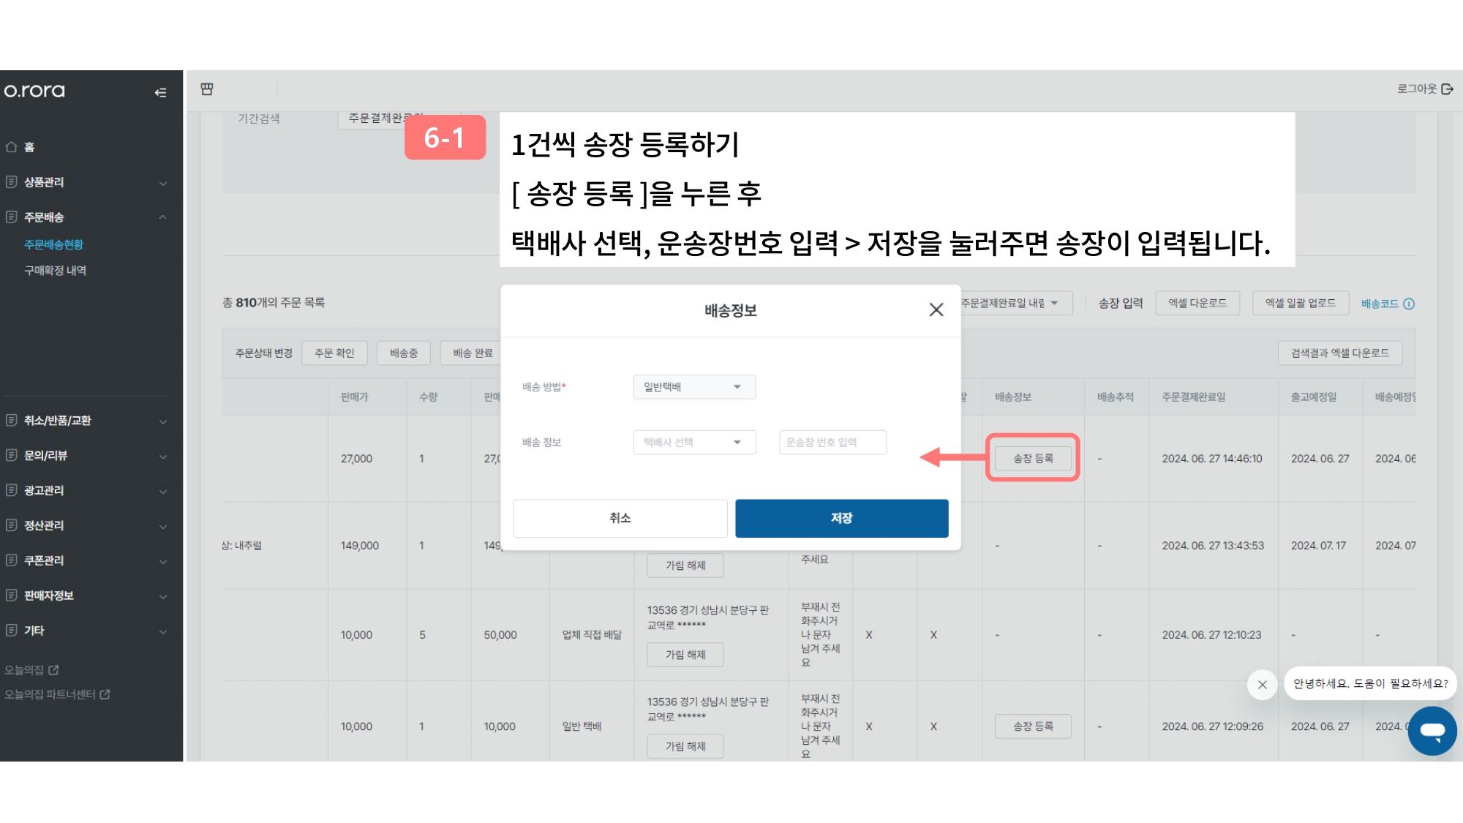The height and width of the screenshot is (823, 1463).
Task: Open the 배송 방법 일반택배 dropdown
Action: coord(694,387)
